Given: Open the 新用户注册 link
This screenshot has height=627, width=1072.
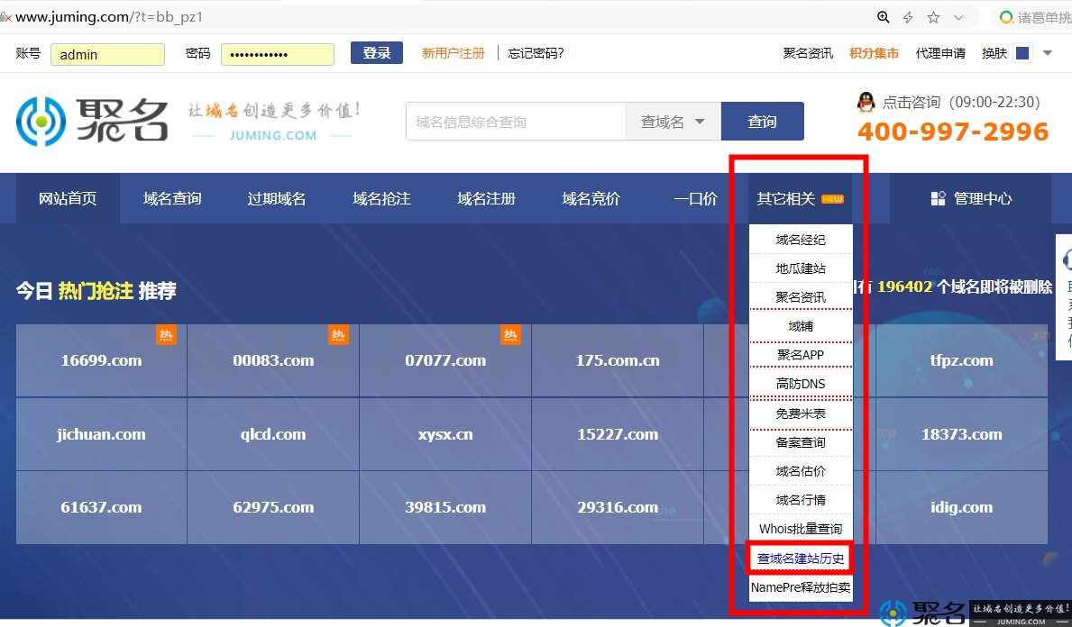Looking at the screenshot, I should [x=454, y=53].
